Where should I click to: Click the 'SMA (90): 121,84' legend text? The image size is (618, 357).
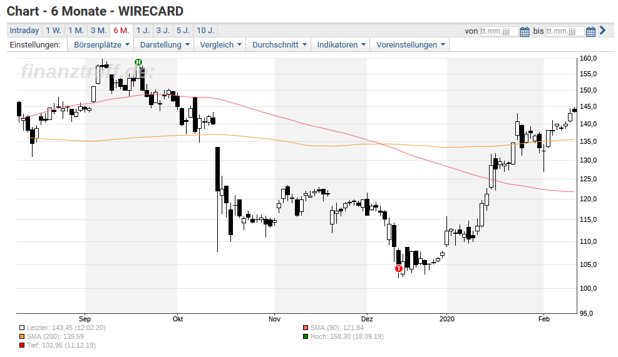coord(337,328)
